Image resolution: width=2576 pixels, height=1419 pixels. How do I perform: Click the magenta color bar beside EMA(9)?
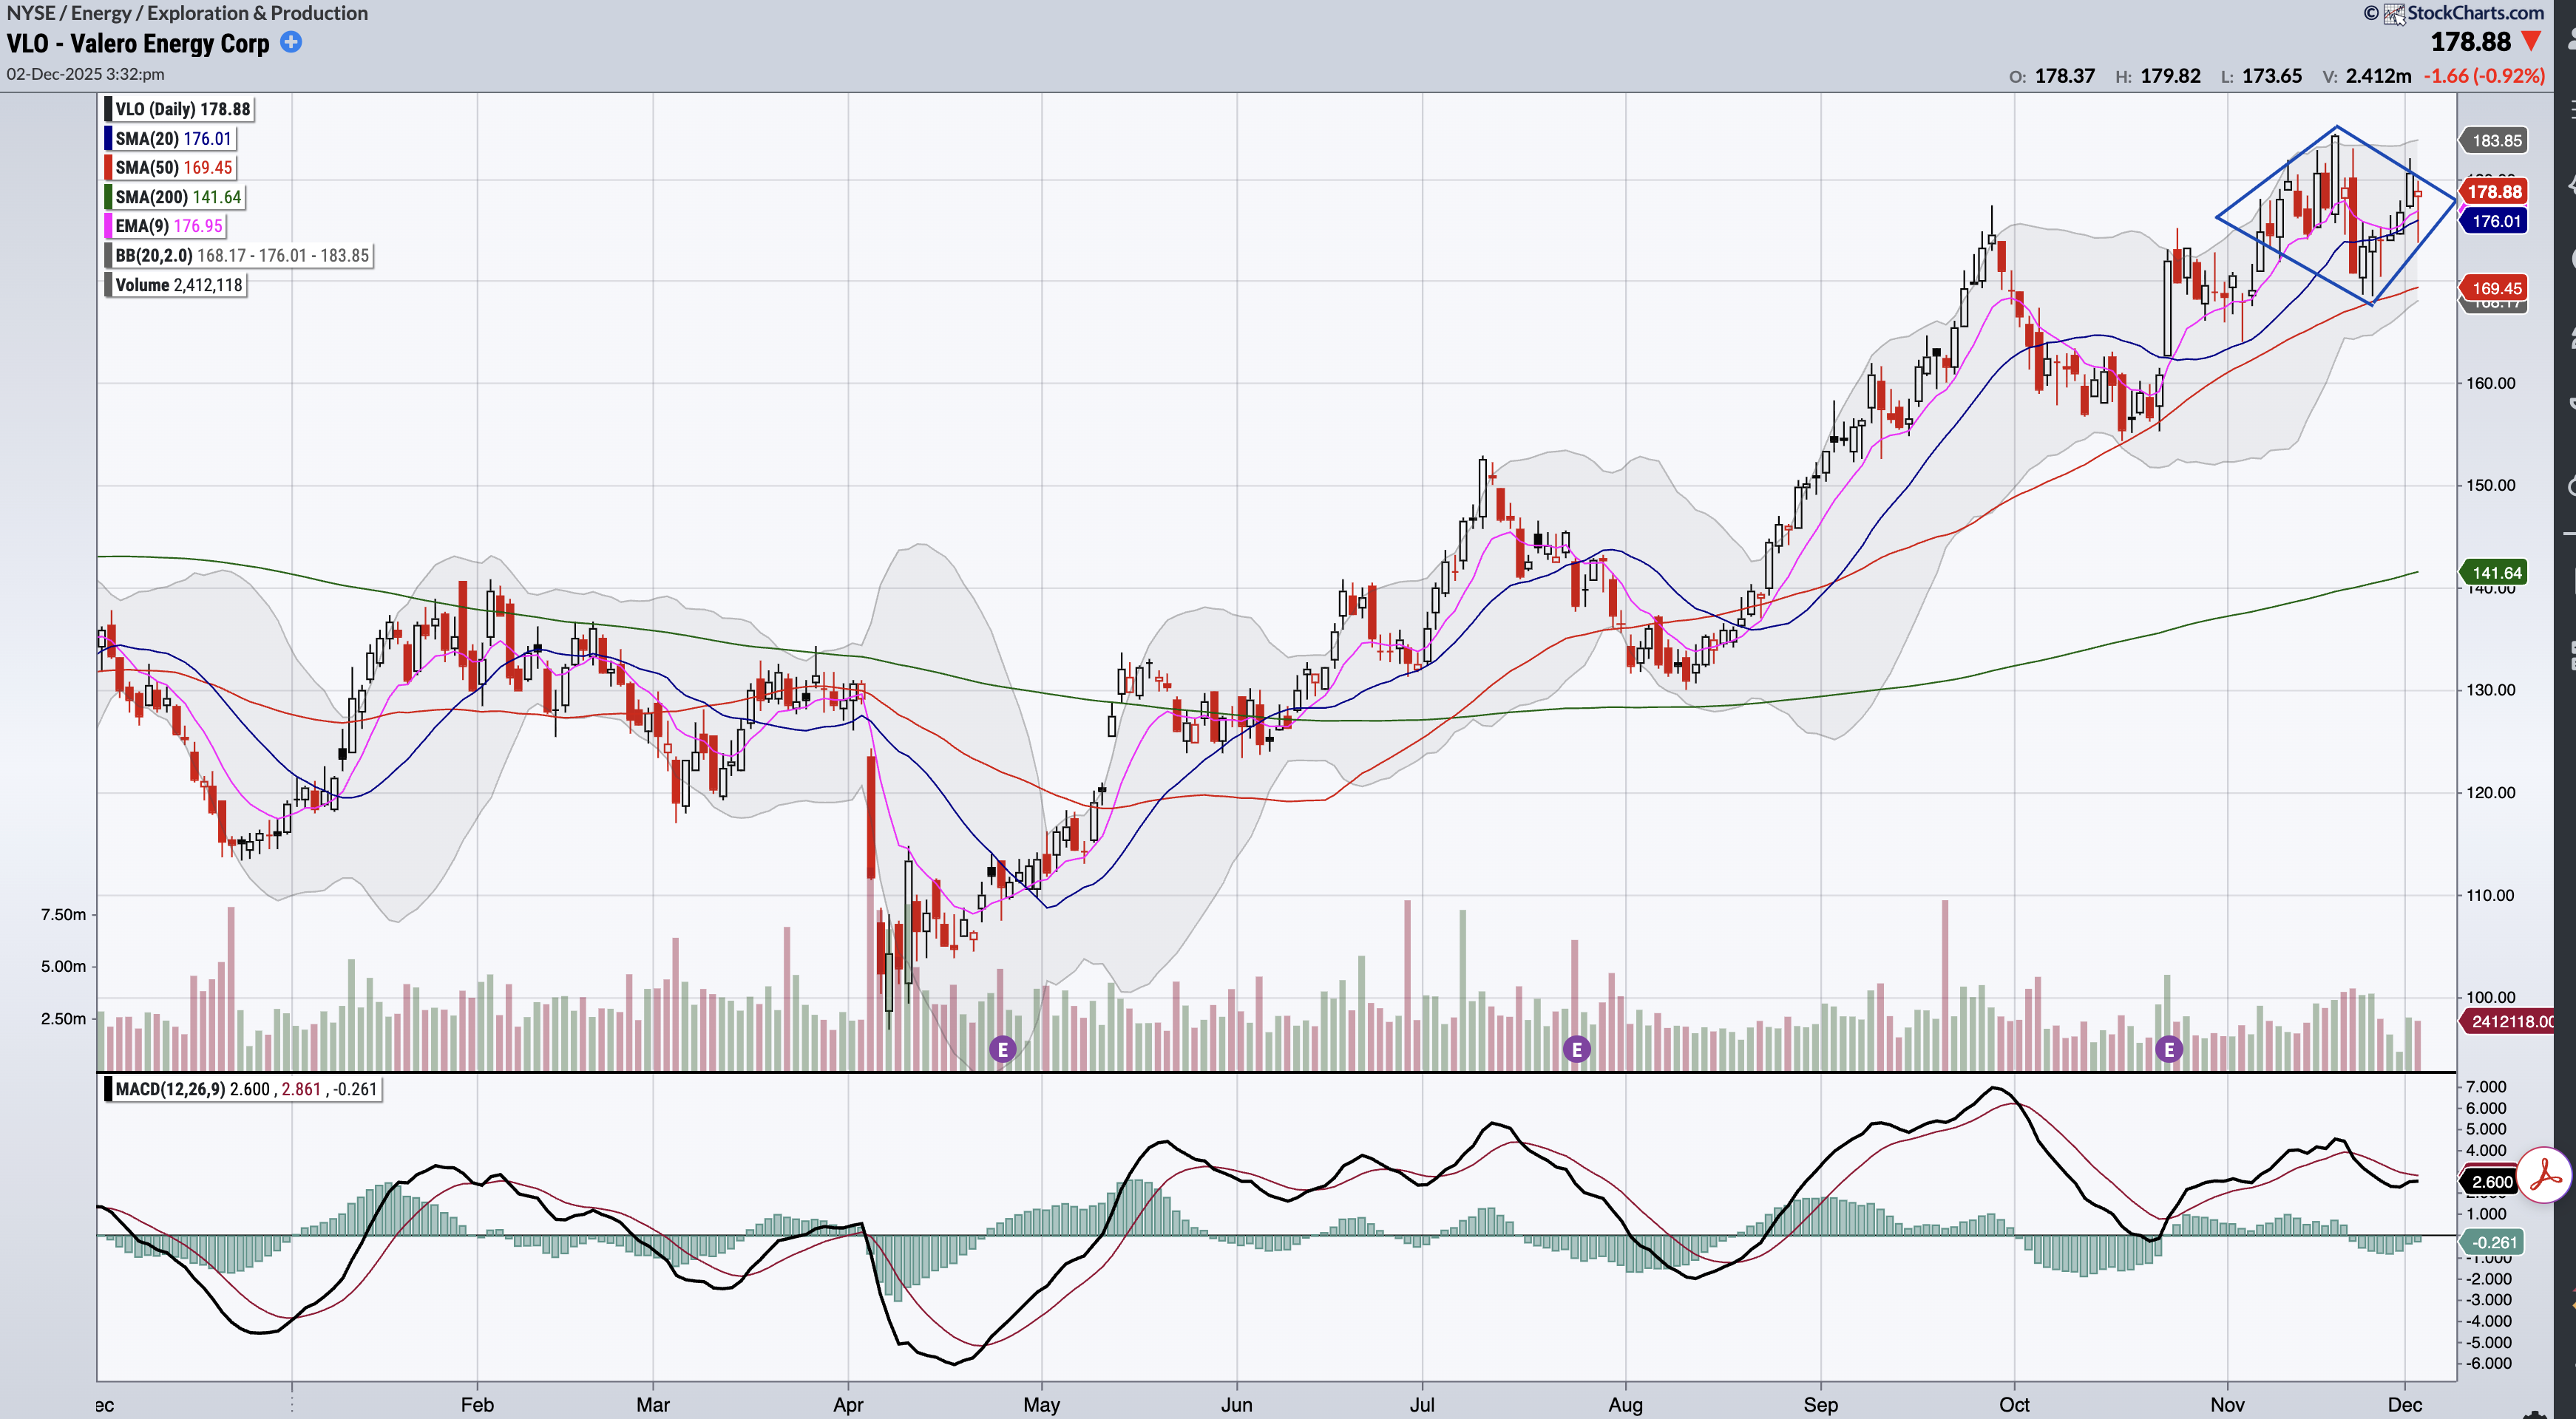108,226
